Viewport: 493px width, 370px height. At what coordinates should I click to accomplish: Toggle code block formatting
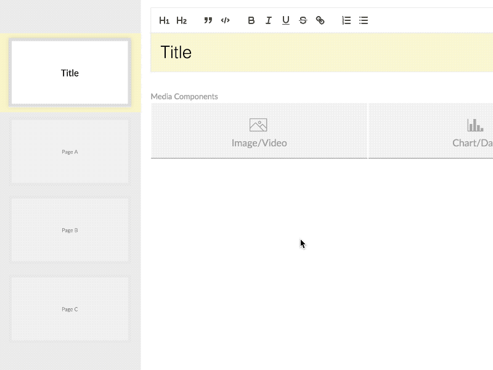pyautogui.click(x=226, y=20)
